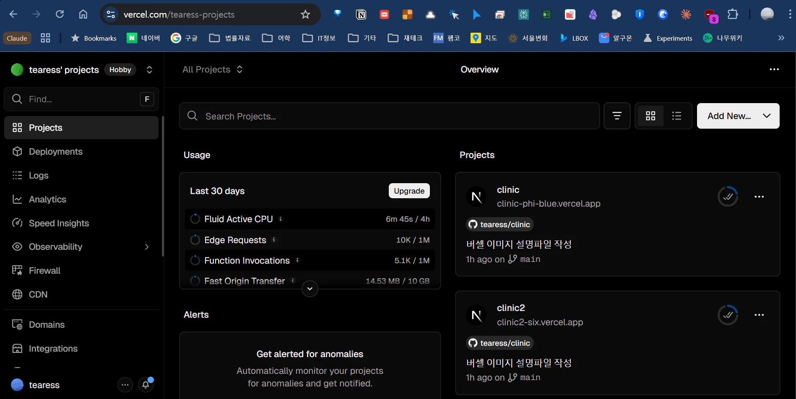
Task: Open Logs in the sidebar
Action: [x=81, y=176]
